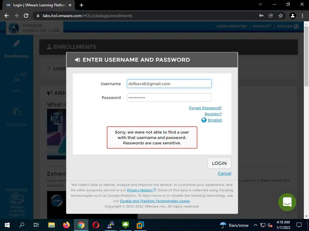Click the scrollbar down arrow
The width and height of the screenshot is (309, 231).
coord(306,216)
